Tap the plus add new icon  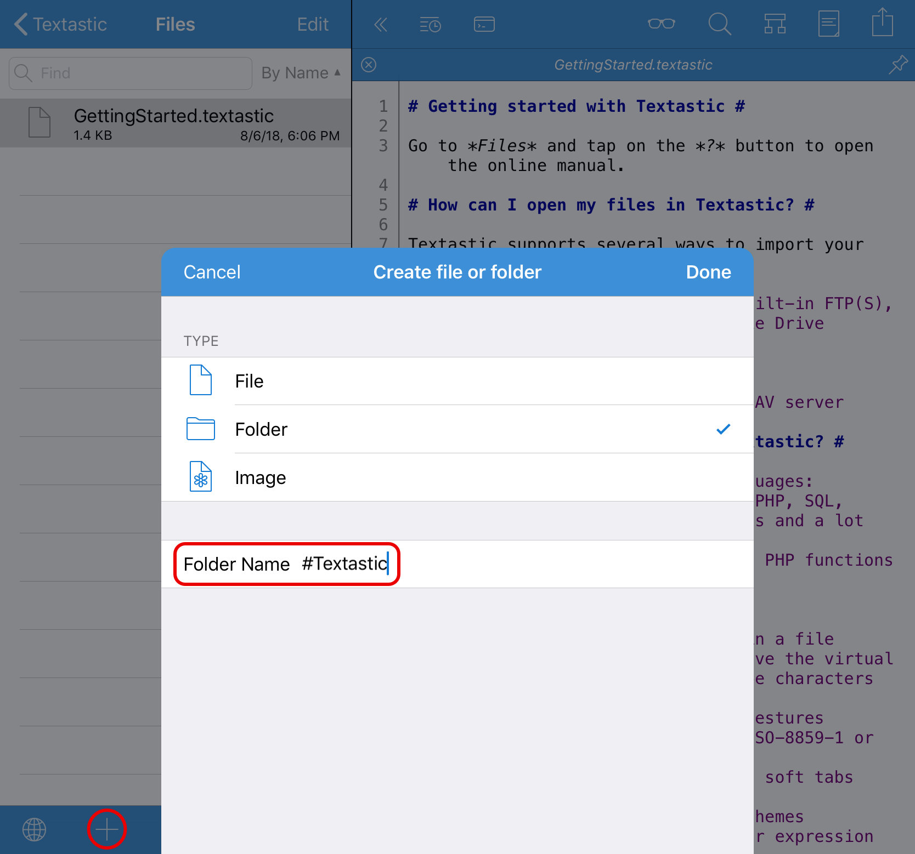106,829
